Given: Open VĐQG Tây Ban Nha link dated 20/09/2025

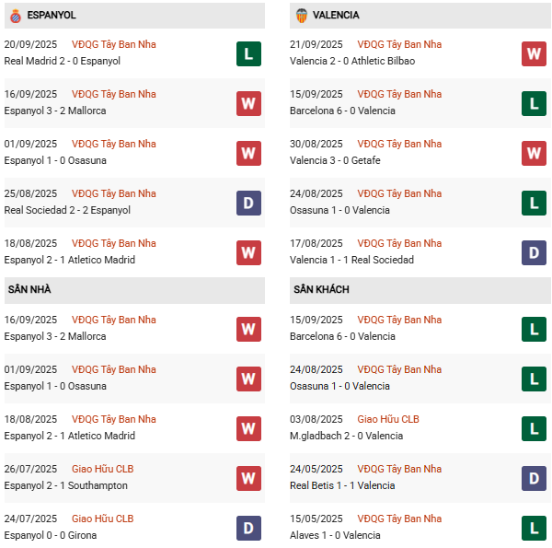Looking at the screenshot, I should click(114, 44).
